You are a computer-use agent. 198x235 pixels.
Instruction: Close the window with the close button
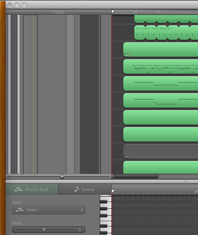[x=10, y=5]
